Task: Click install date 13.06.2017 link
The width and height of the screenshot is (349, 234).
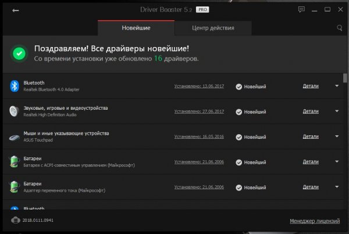Action: click(199, 86)
